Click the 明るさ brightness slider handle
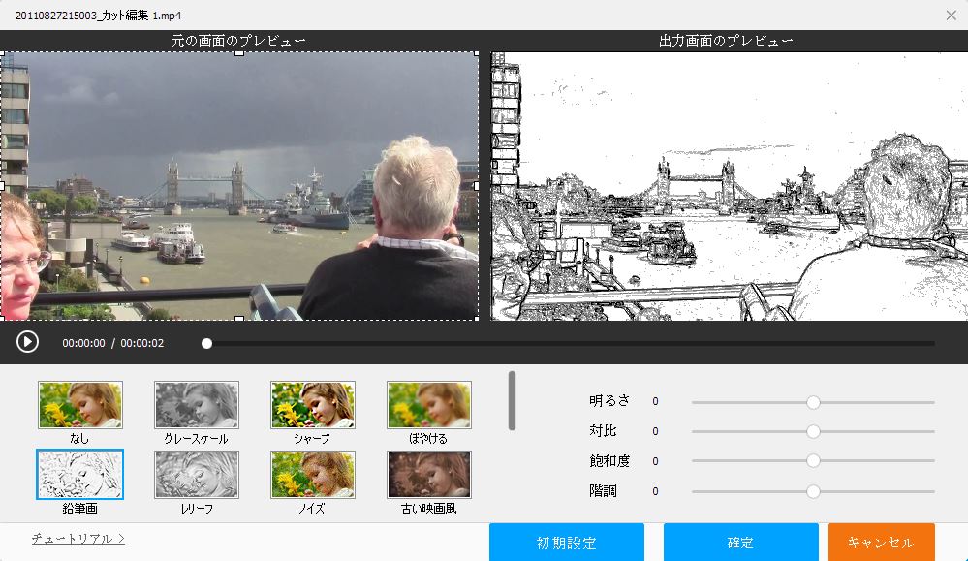This screenshot has height=561, width=968. (x=813, y=402)
